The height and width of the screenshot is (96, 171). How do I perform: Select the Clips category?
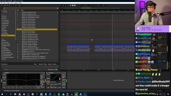coord(4,29)
